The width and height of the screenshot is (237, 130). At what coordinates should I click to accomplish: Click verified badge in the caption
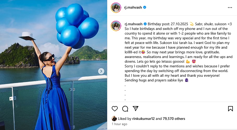tap(145, 24)
